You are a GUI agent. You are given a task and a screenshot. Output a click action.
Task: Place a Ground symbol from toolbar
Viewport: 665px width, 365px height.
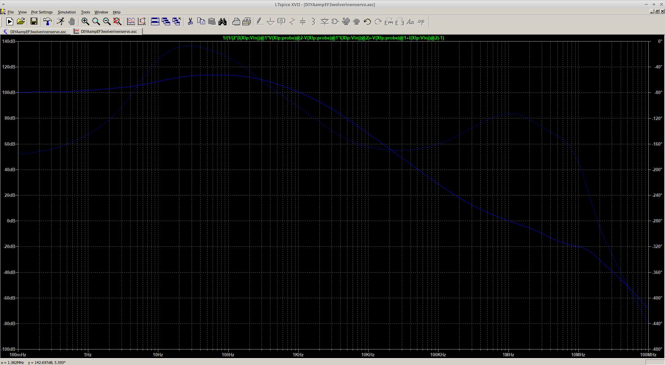[x=271, y=22]
